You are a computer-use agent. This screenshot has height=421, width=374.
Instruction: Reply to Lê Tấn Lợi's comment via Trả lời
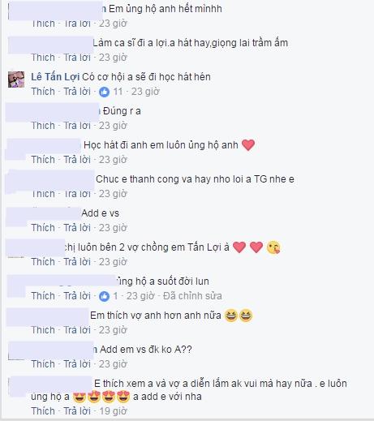point(77,92)
